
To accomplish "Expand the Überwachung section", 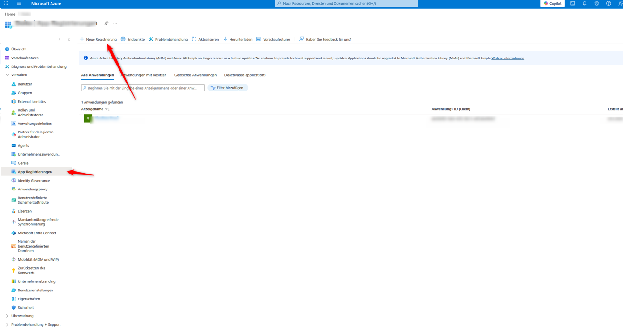I will pyautogui.click(x=19, y=316).
